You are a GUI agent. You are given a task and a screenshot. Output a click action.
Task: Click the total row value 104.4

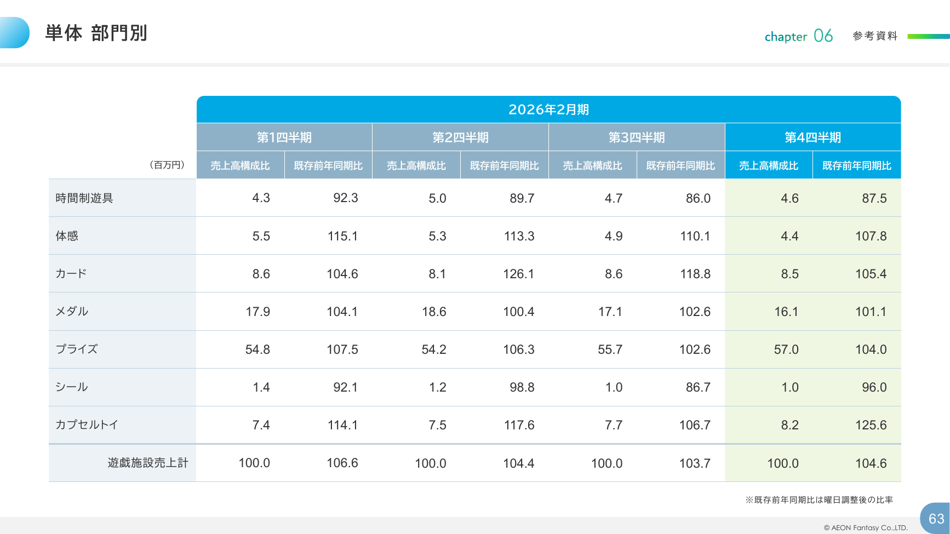click(519, 463)
